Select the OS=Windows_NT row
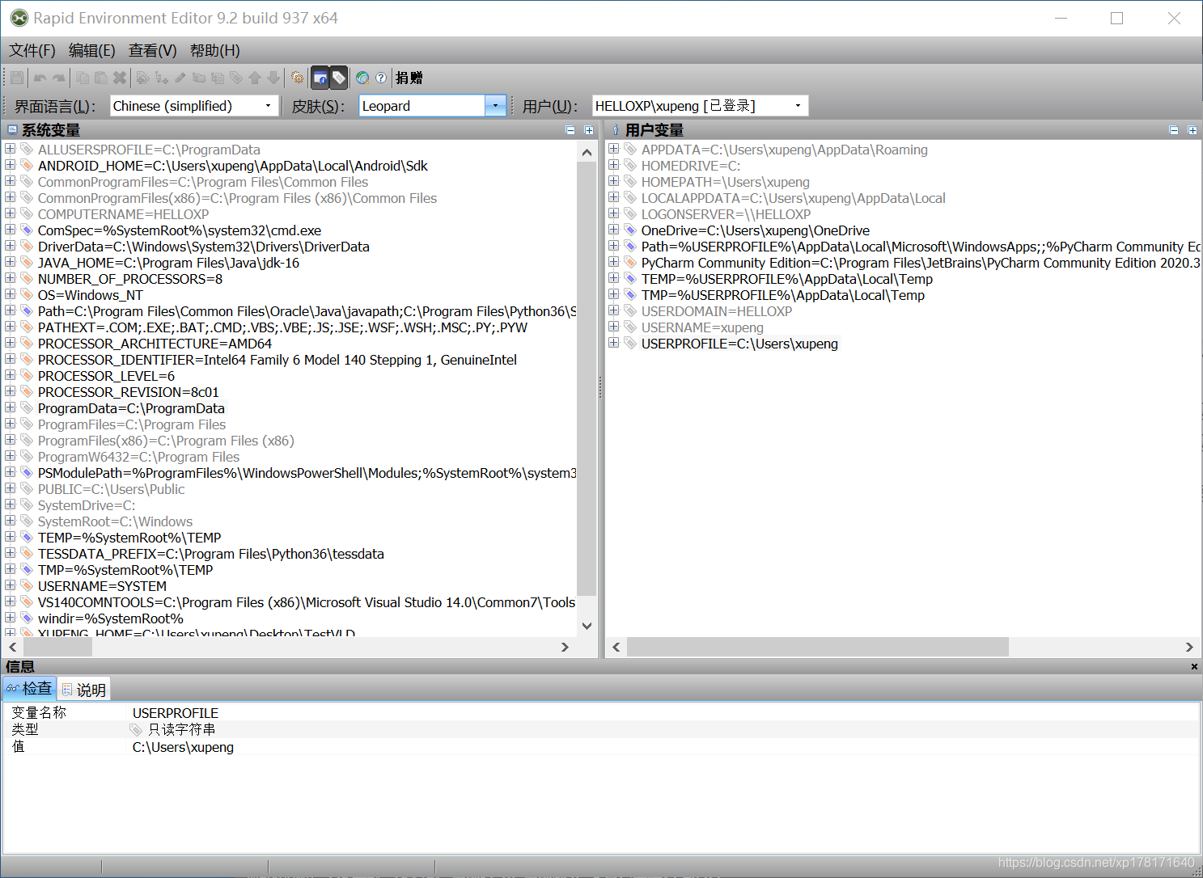Image resolution: width=1203 pixels, height=878 pixels. pyautogui.click(x=91, y=295)
